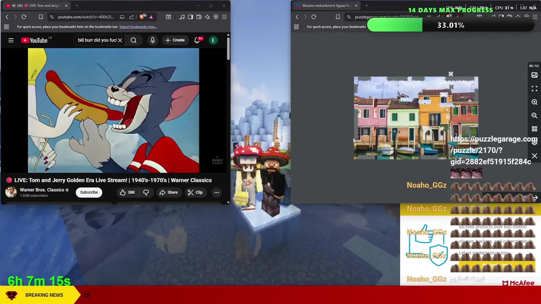The height and width of the screenshot is (304, 541).
Task: Show the puzzle preview image icon
Action: 534,75
